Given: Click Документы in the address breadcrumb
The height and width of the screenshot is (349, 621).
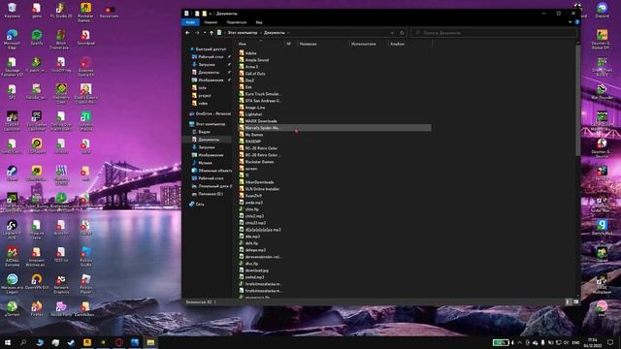Looking at the screenshot, I should 274,33.
